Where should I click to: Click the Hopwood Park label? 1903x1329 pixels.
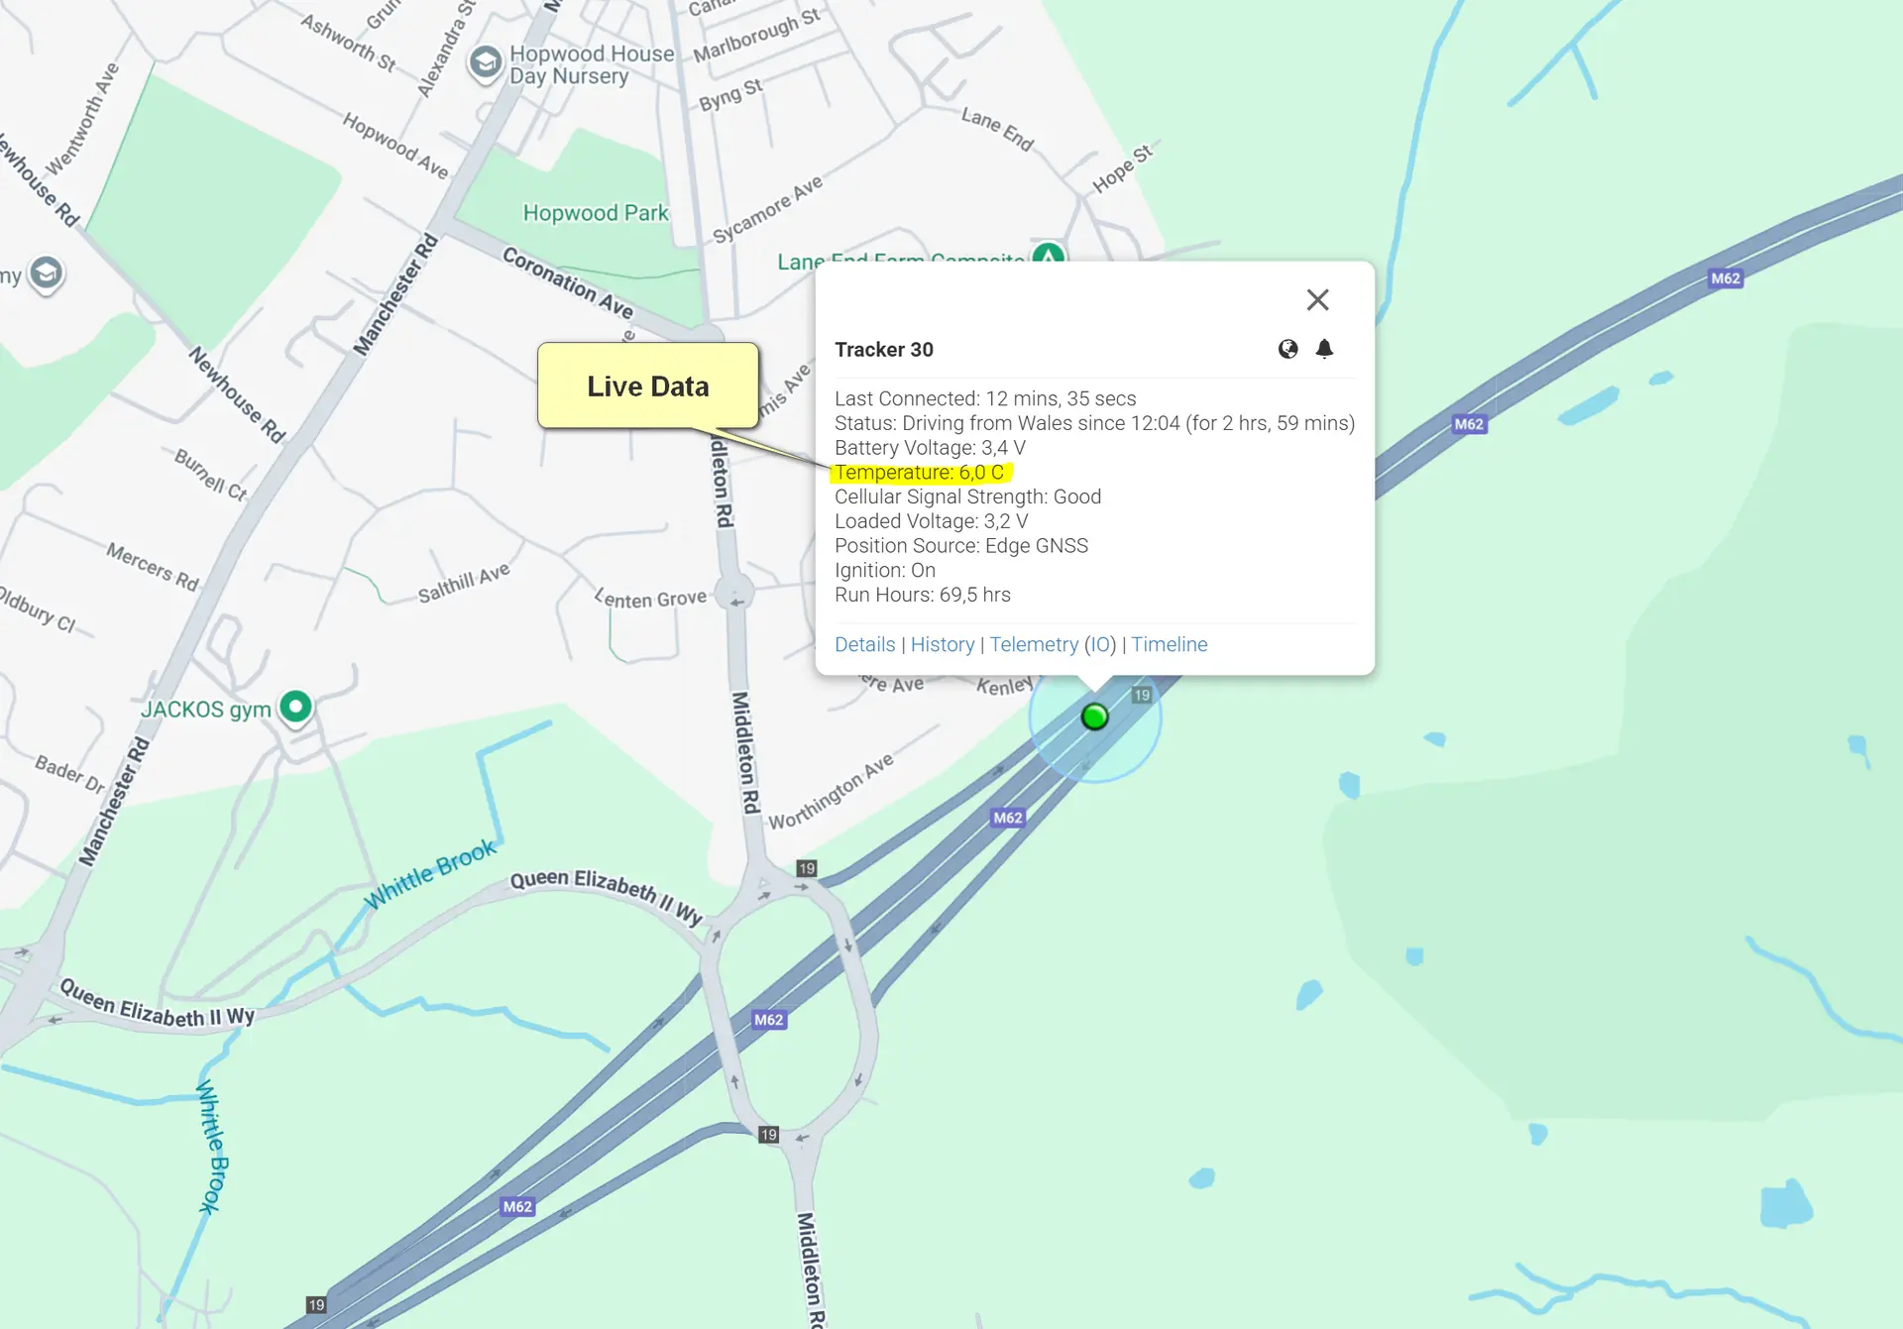point(596,213)
